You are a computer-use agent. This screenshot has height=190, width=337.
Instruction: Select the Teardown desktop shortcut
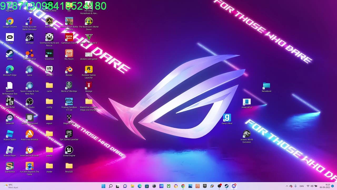[49, 23]
